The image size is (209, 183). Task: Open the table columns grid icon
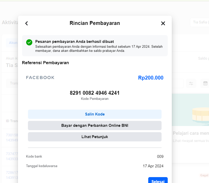click(205, 83)
